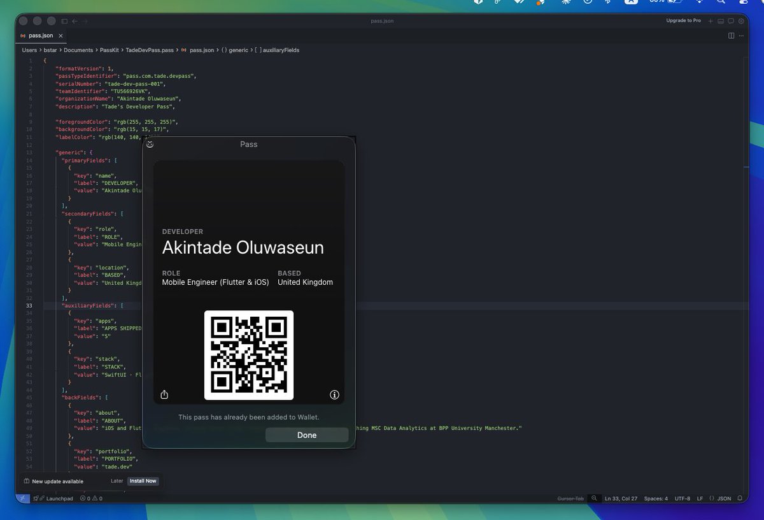The height and width of the screenshot is (520, 764).
Task: Open Control Center in macOS menu bar
Action: (743, 2)
